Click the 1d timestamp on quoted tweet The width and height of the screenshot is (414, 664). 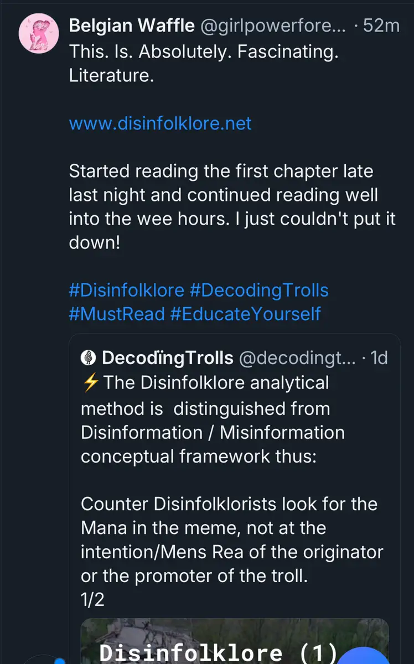click(x=379, y=358)
